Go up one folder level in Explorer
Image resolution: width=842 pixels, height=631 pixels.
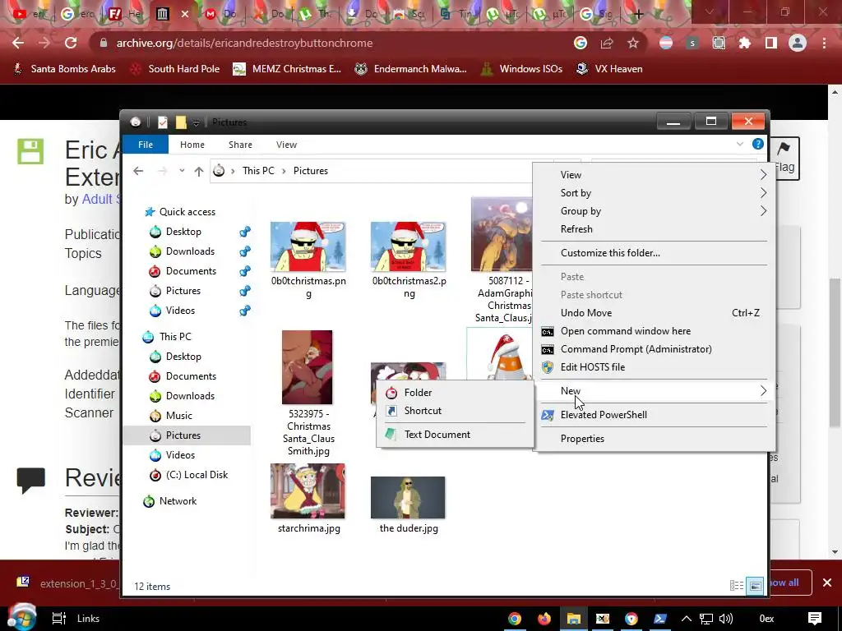pos(199,171)
